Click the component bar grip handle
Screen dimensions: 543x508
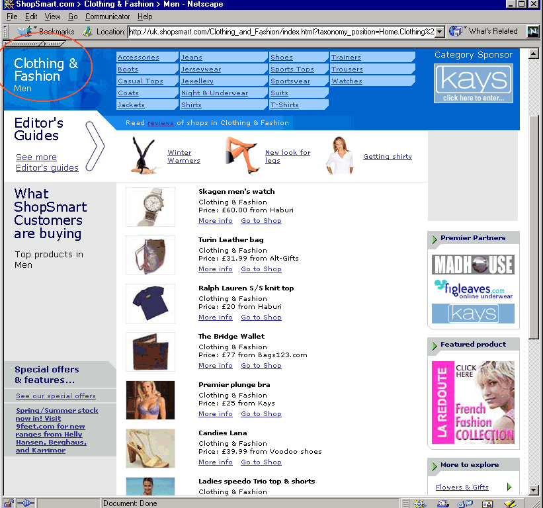tap(405, 503)
